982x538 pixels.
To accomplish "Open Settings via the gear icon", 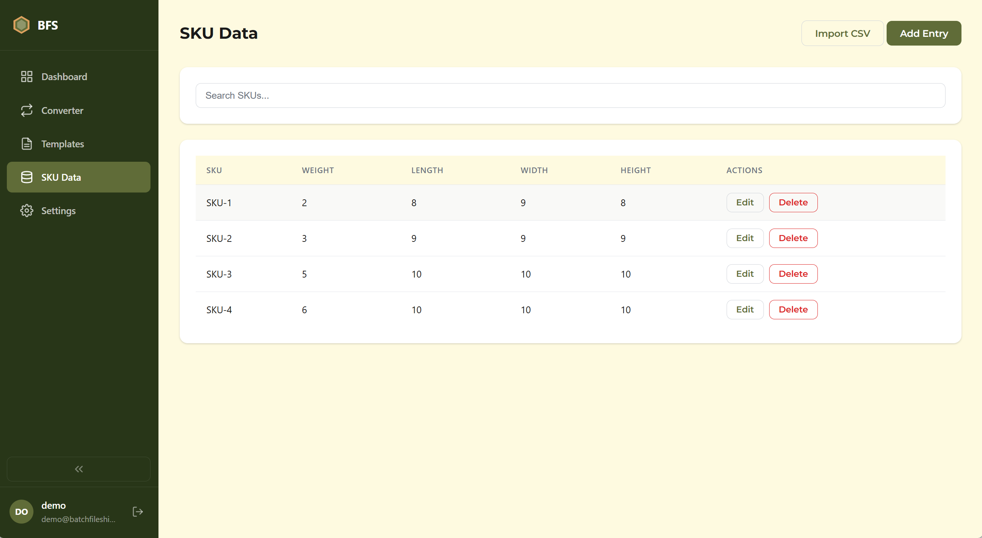I will 26,211.
